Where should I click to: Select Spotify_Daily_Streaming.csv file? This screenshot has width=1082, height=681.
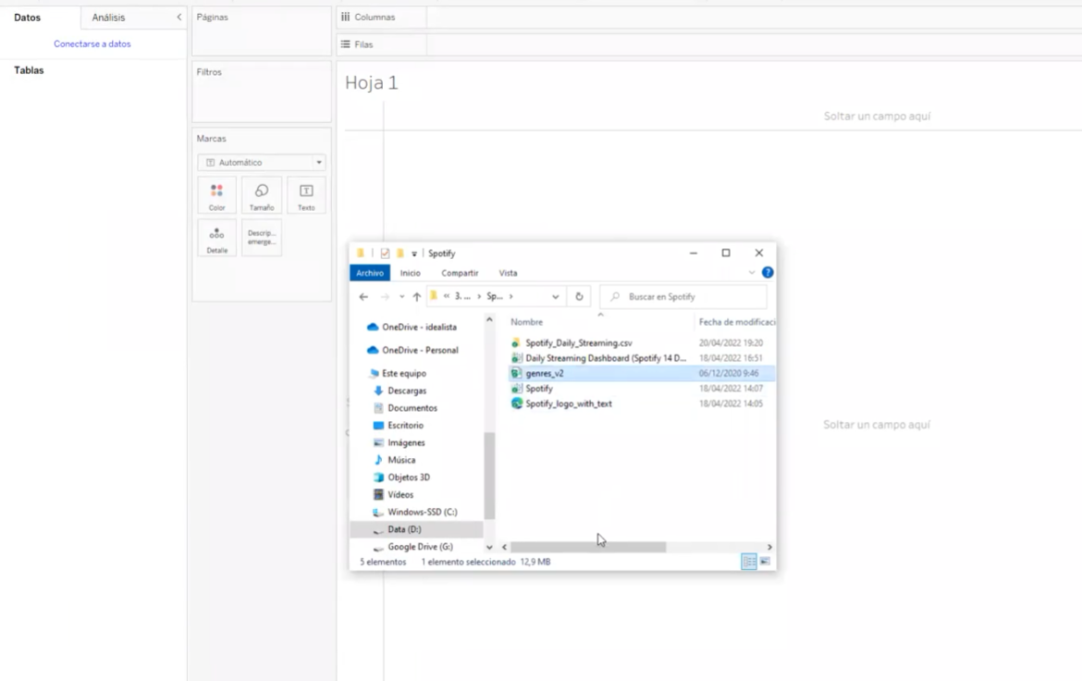578,342
